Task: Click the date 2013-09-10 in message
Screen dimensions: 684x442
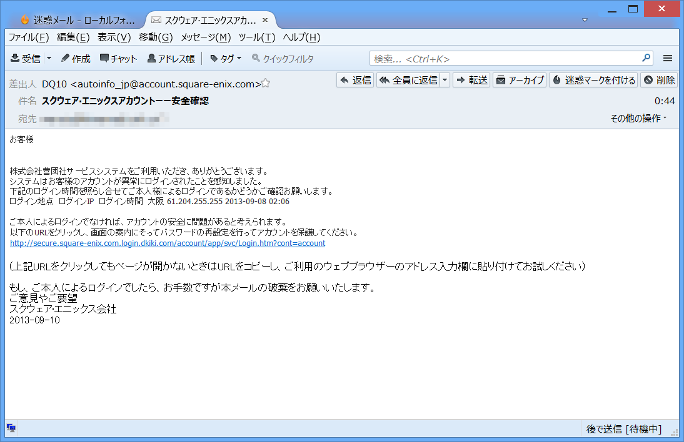Action: click(35, 320)
